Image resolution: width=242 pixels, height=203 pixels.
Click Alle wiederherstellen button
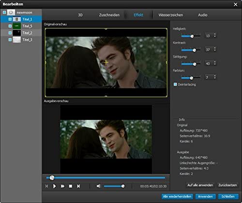pyautogui.click(x=177, y=197)
